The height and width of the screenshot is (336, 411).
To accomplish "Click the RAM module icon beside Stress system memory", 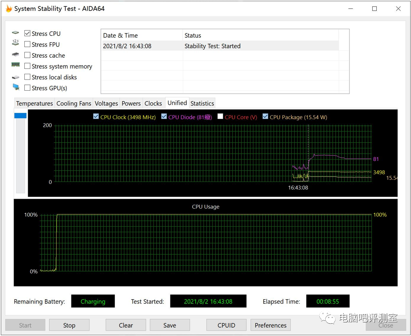I will click(15, 64).
